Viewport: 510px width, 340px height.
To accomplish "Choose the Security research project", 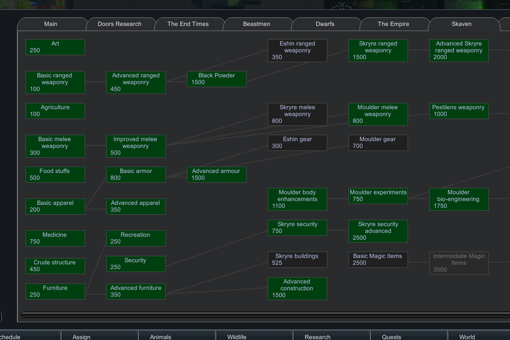I will click(x=136, y=264).
